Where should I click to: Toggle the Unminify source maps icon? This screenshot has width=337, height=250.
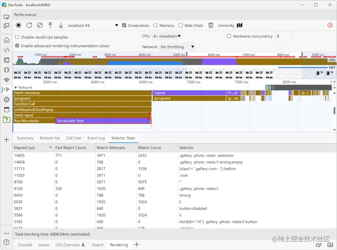[239, 25]
